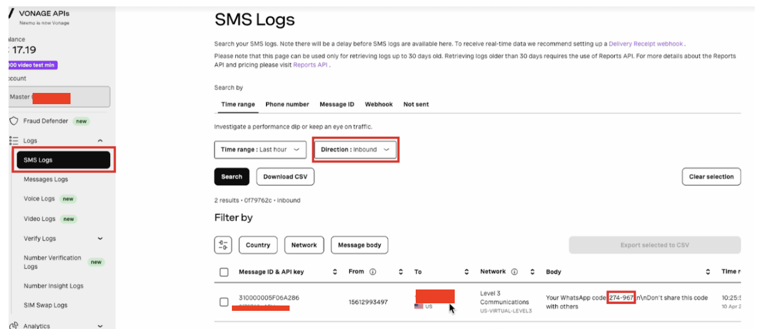Open the Time range: Last hour dropdown
The width and height of the screenshot is (778, 329).
pos(260,150)
